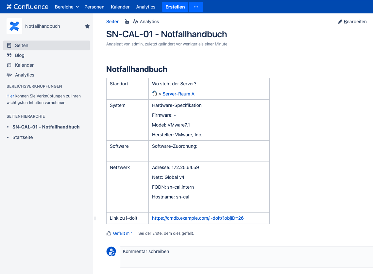
Task: Click the Erstellen button
Action: tap(175, 7)
